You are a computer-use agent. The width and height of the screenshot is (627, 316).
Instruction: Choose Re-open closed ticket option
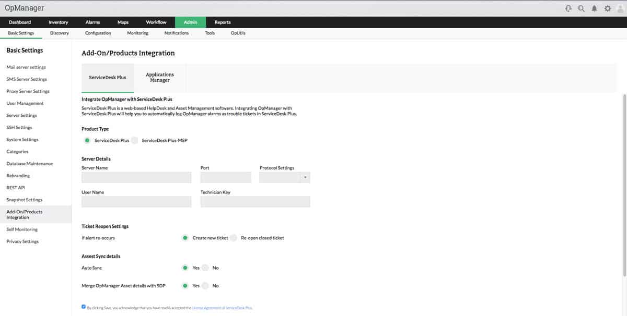[x=234, y=238]
